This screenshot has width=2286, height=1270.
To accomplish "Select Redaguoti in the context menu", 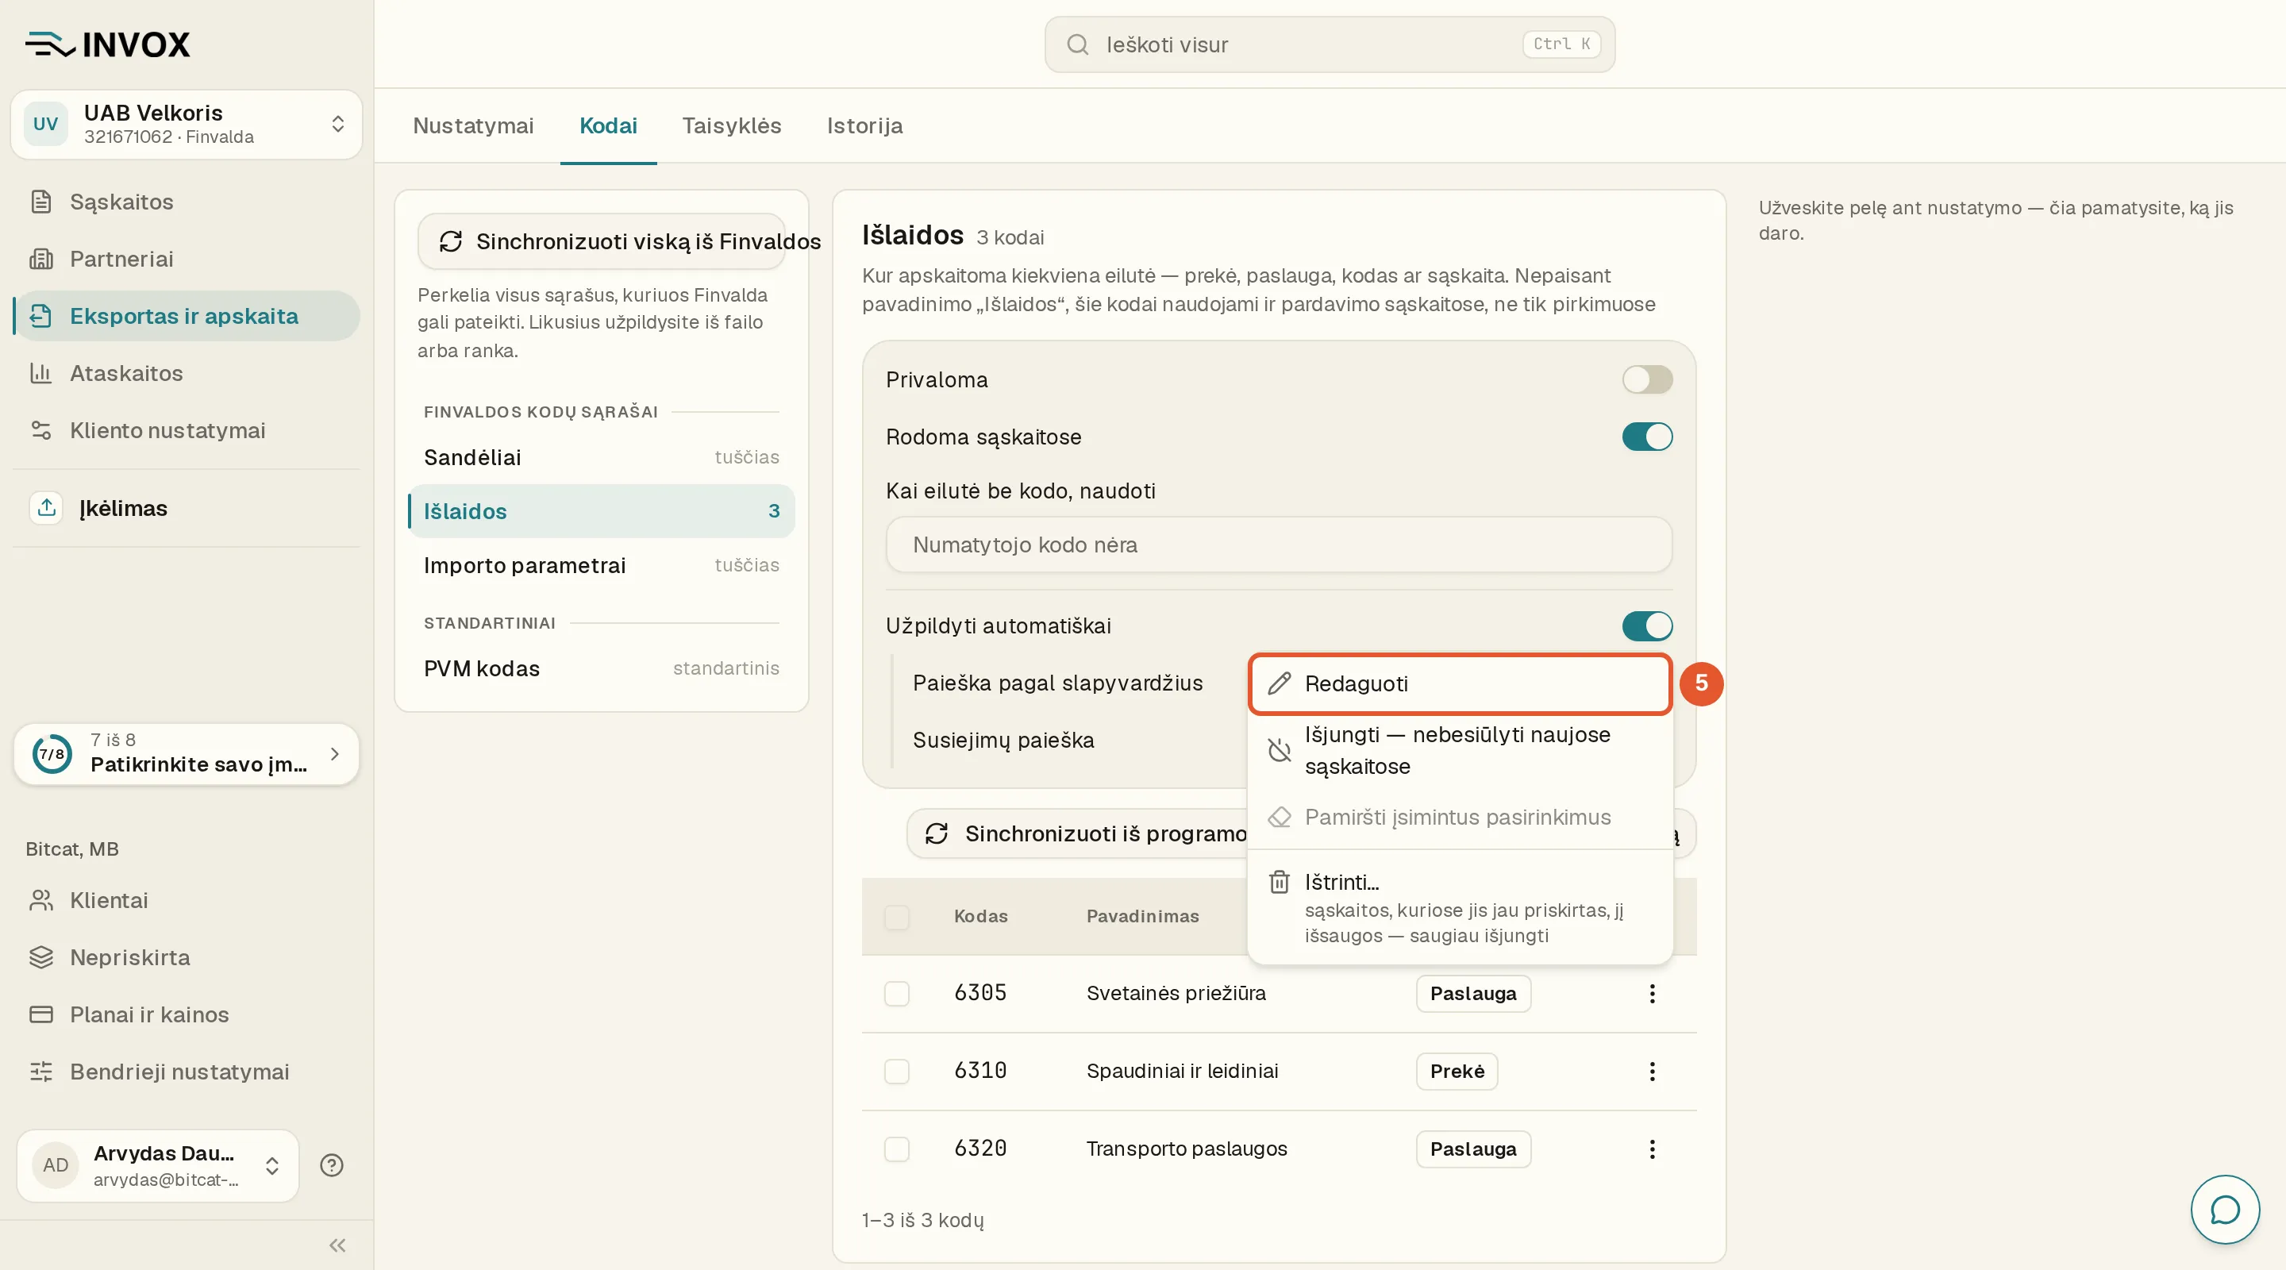I will pos(1460,683).
